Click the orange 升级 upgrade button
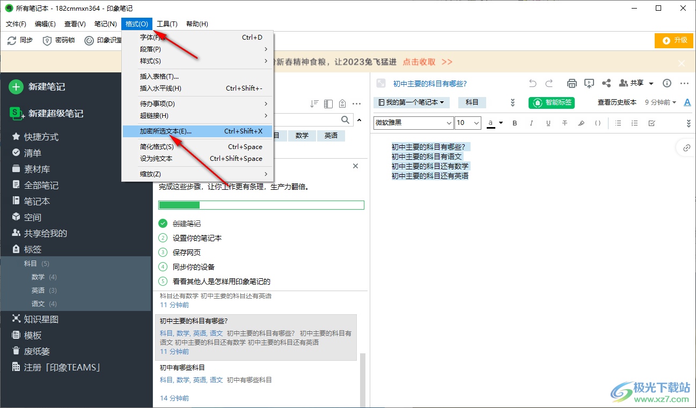The height and width of the screenshot is (408, 696). tap(674, 40)
